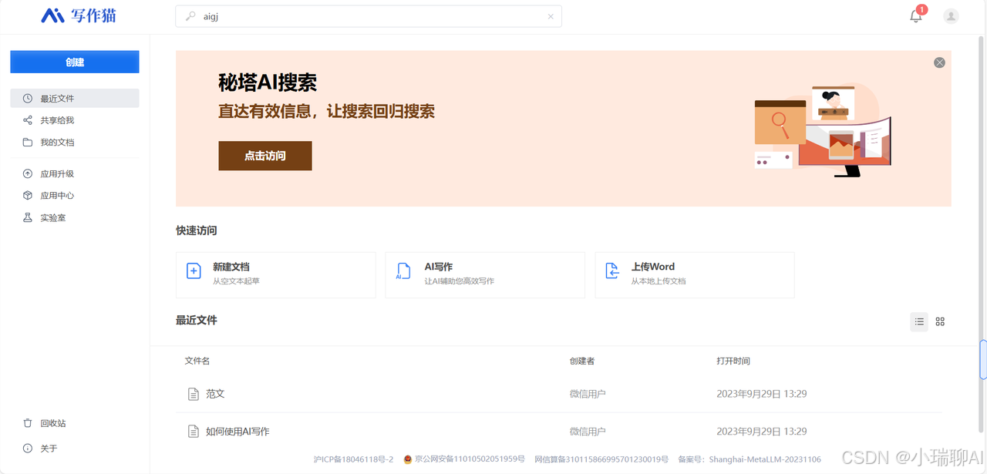Click the banner illustration image

click(x=822, y=131)
